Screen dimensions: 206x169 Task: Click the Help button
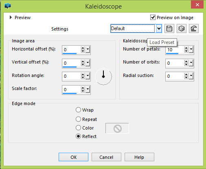pyautogui.click(x=139, y=157)
